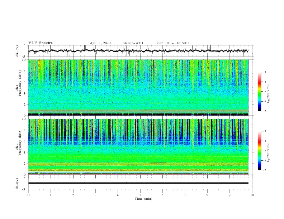Click time axis tick label "5"

pyautogui.click(x=140, y=195)
